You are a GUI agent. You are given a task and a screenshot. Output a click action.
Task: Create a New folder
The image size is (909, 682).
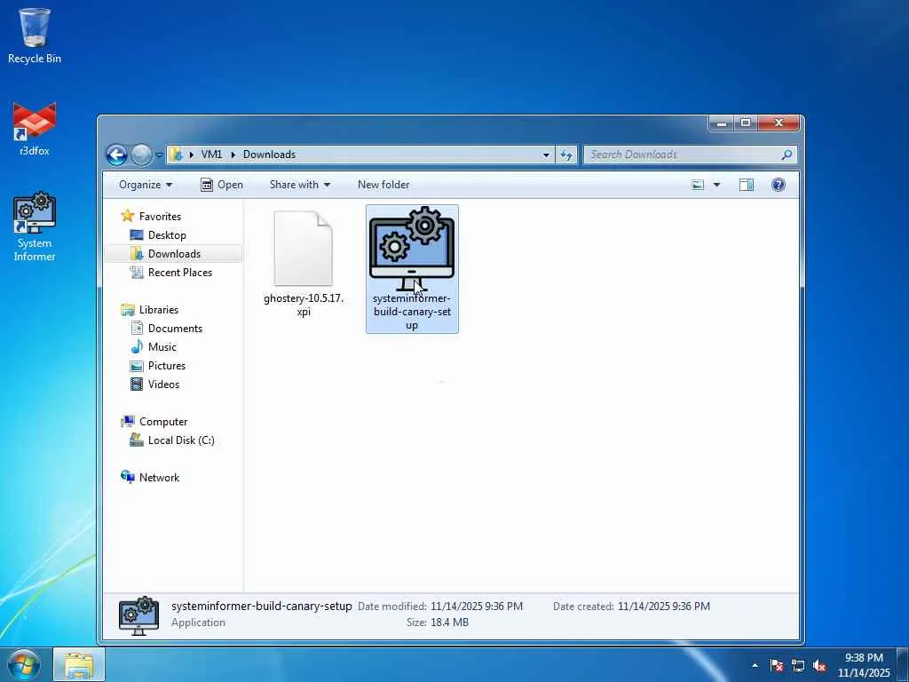pos(383,185)
